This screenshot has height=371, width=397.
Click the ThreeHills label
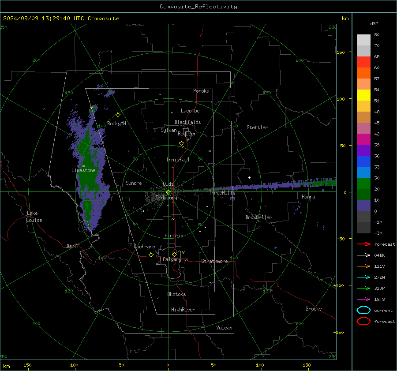click(222, 193)
